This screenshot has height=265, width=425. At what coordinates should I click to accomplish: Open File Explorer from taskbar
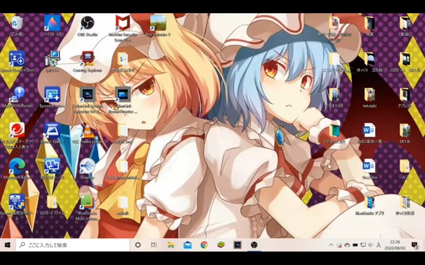click(171, 245)
